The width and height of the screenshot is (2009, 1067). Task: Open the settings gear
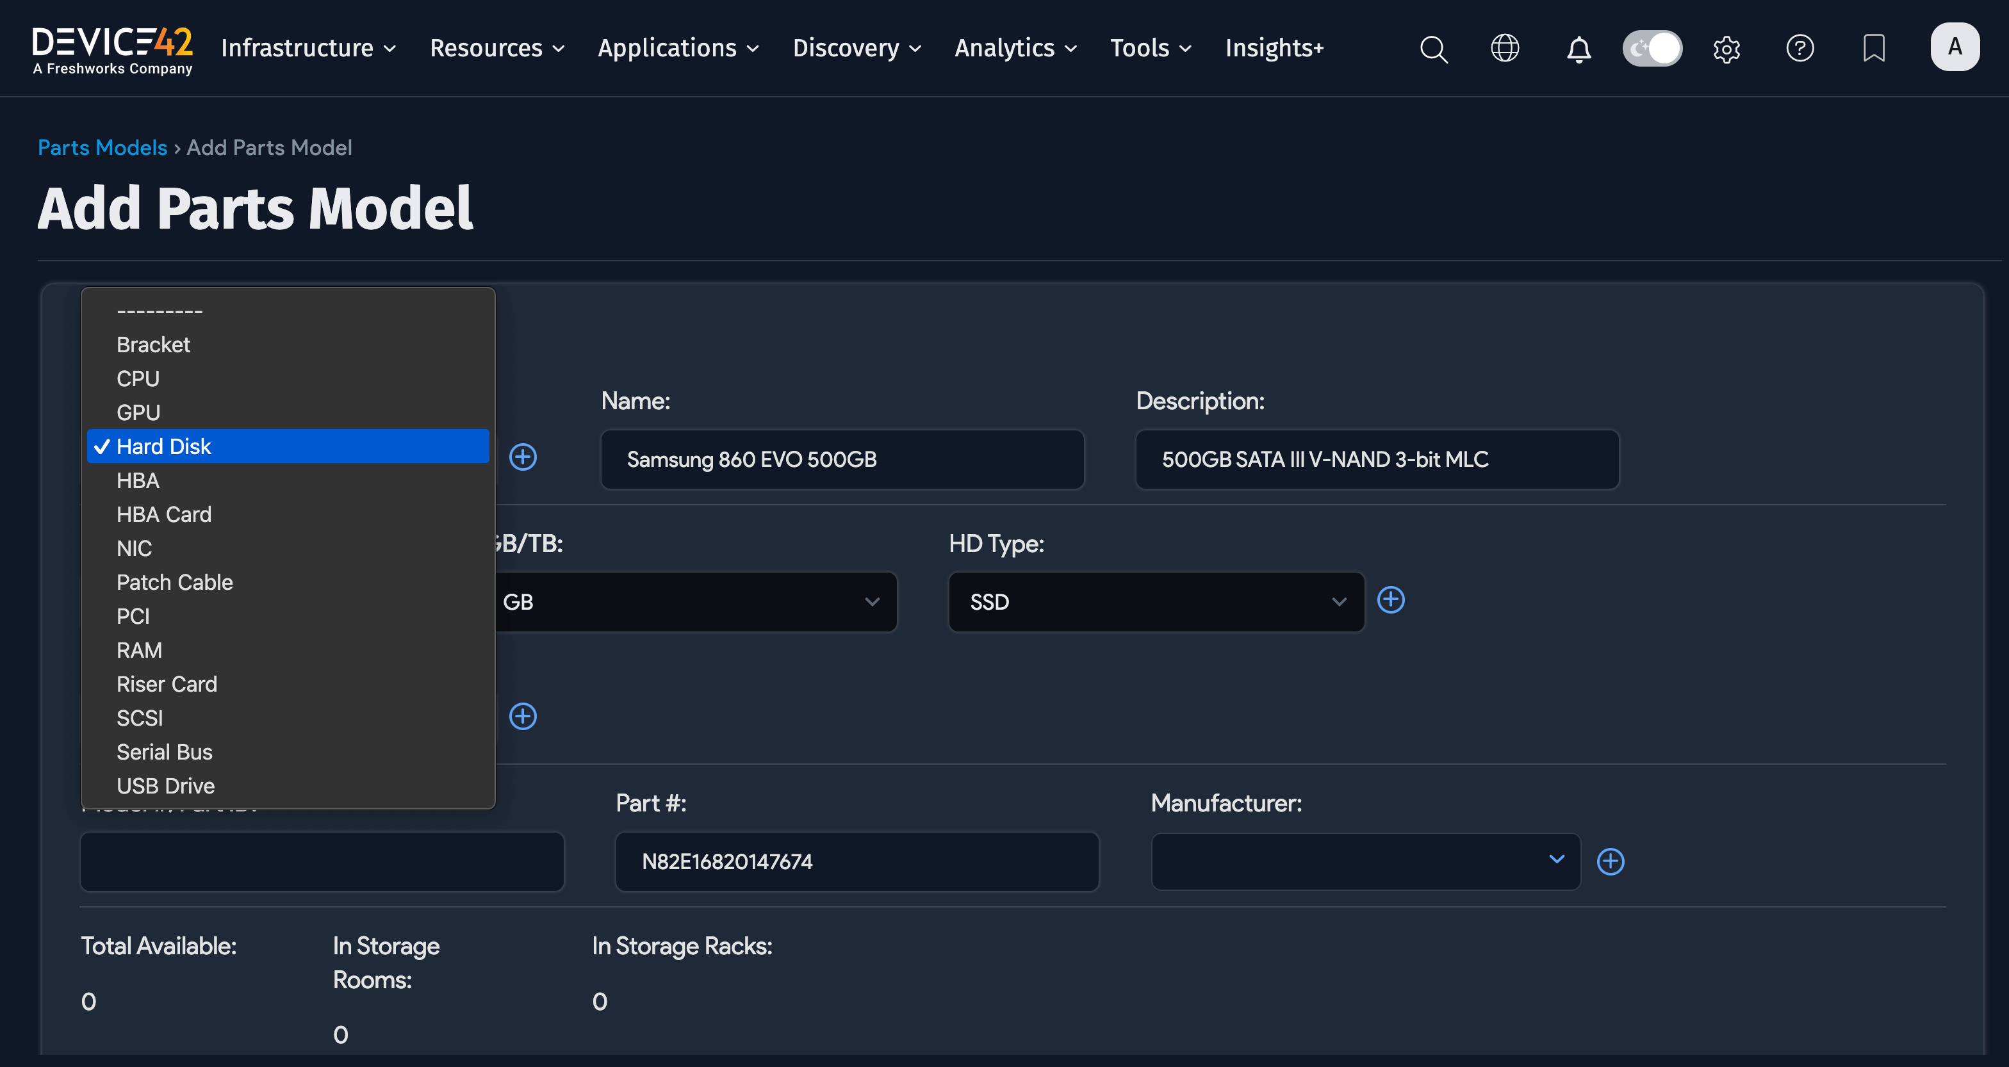pos(1726,49)
